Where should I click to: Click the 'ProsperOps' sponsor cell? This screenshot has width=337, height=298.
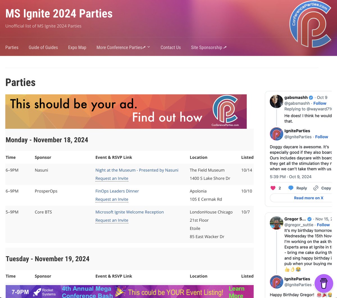click(46, 191)
